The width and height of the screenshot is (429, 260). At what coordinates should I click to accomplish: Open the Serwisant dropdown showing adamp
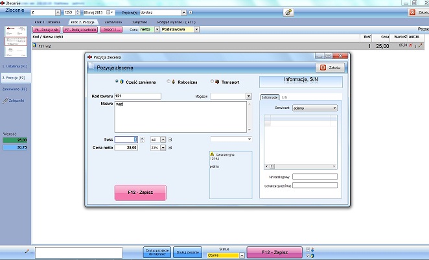tap(315, 108)
